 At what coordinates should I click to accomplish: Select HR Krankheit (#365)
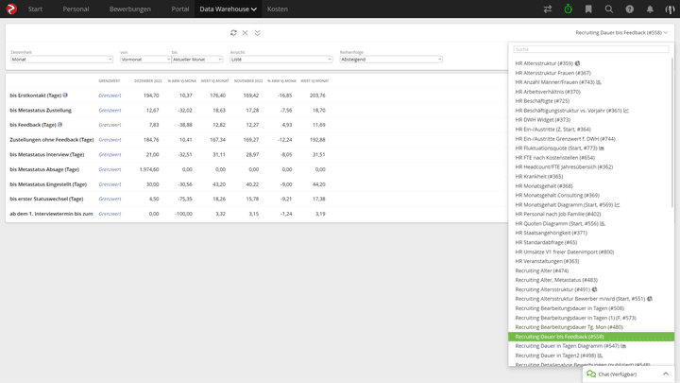point(539,176)
